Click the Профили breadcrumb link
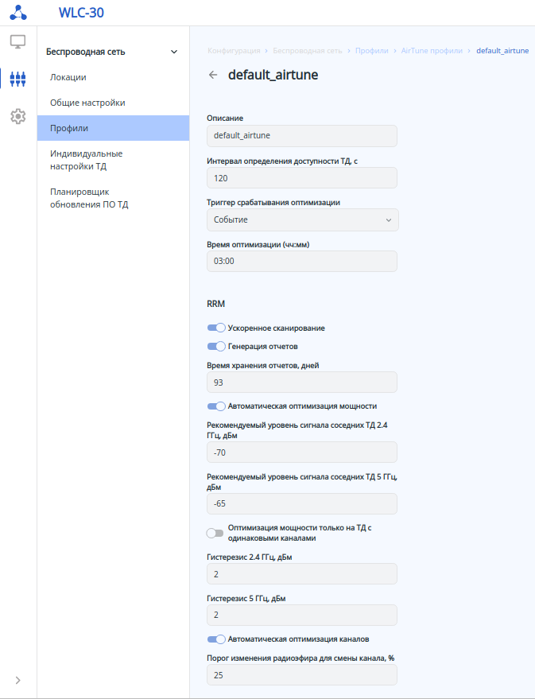This screenshot has height=699, width=535. [371, 51]
